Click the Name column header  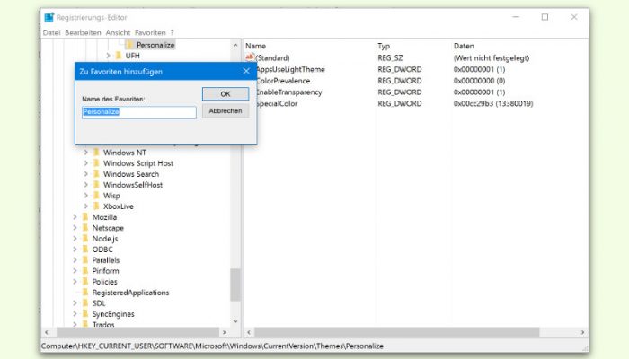(x=255, y=46)
